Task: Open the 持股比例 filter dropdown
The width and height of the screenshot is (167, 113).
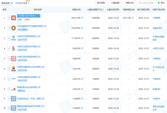Action: [130, 3]
